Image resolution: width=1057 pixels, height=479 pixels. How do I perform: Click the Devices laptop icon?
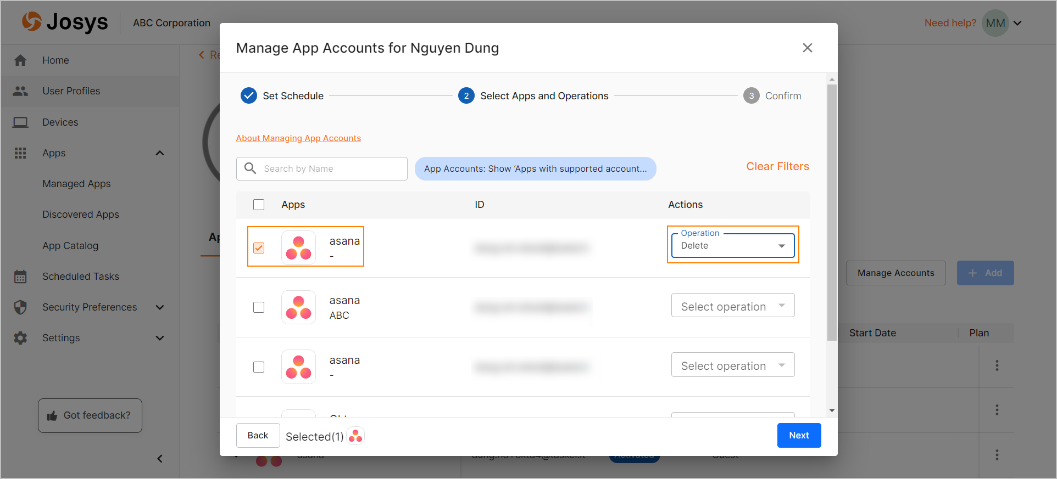20,122
